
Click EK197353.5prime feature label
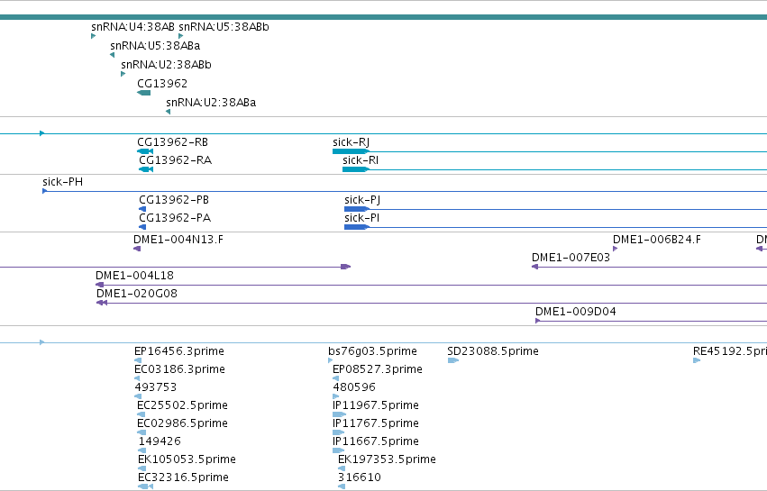(x=387, y=459)
